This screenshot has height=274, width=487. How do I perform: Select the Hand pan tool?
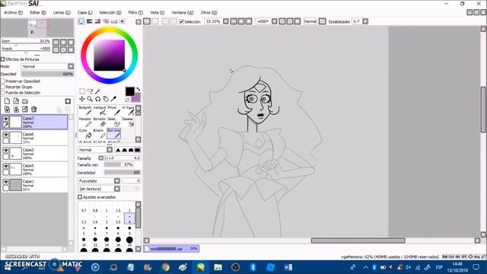click(106, 99)
